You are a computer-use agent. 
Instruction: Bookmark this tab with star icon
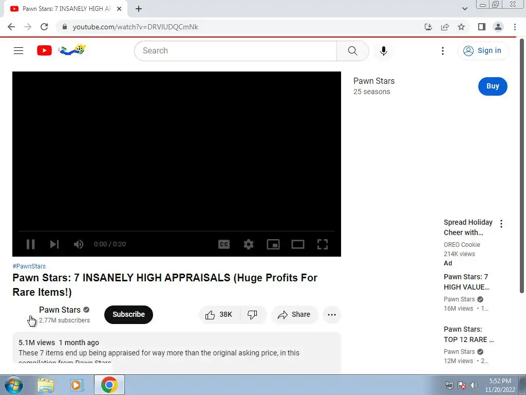[461, 27]
